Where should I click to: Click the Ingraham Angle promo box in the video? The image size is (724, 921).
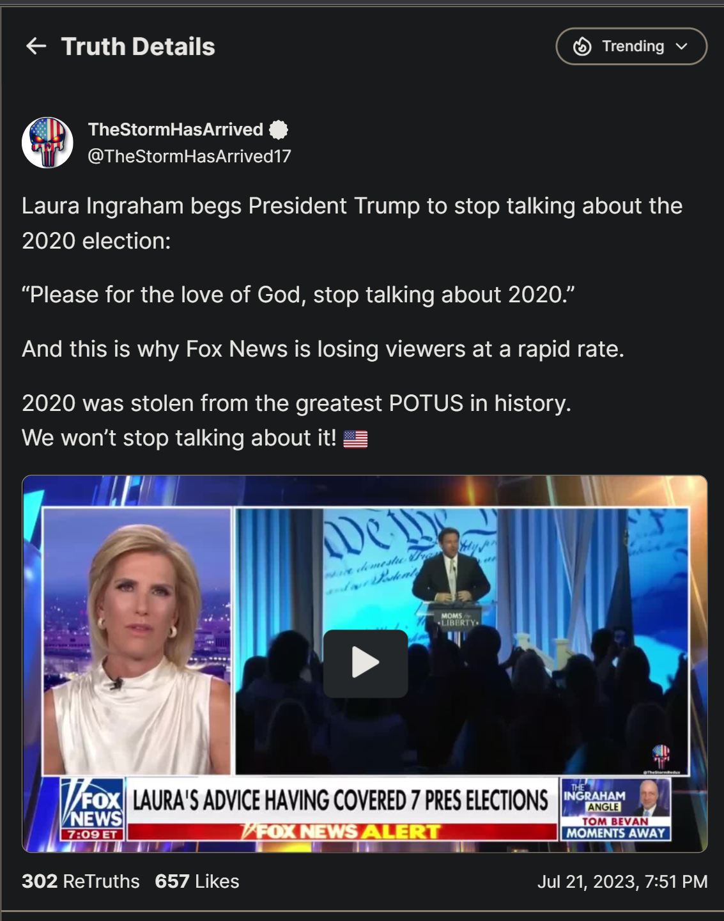tap(616, 809)
